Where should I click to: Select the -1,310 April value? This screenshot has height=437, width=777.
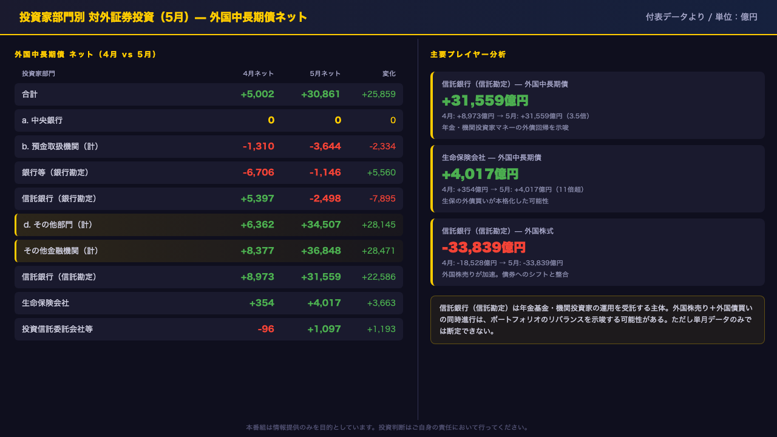coord(259,147)
